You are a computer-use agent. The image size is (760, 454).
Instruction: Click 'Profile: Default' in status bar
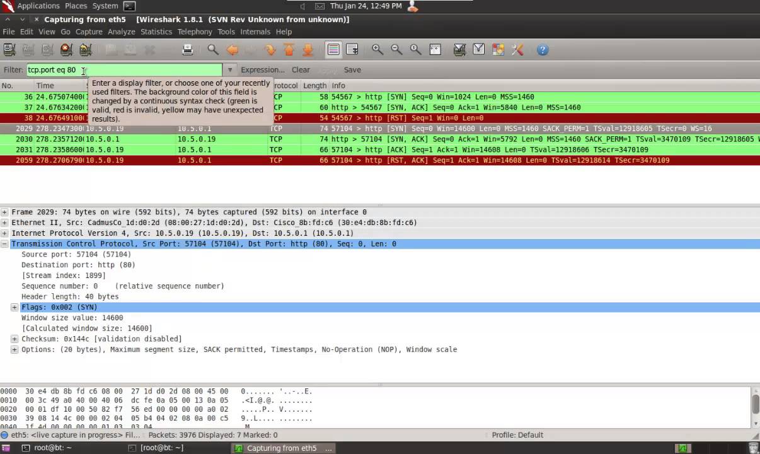[517, 435]
